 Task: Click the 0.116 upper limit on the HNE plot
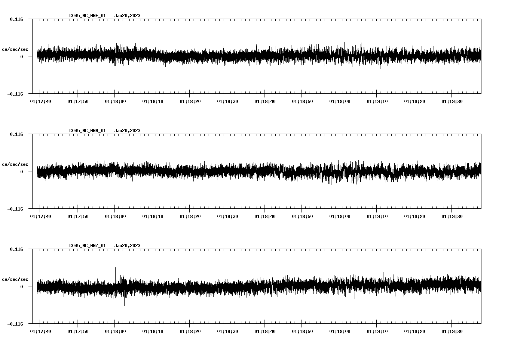[x=16, y=19]
